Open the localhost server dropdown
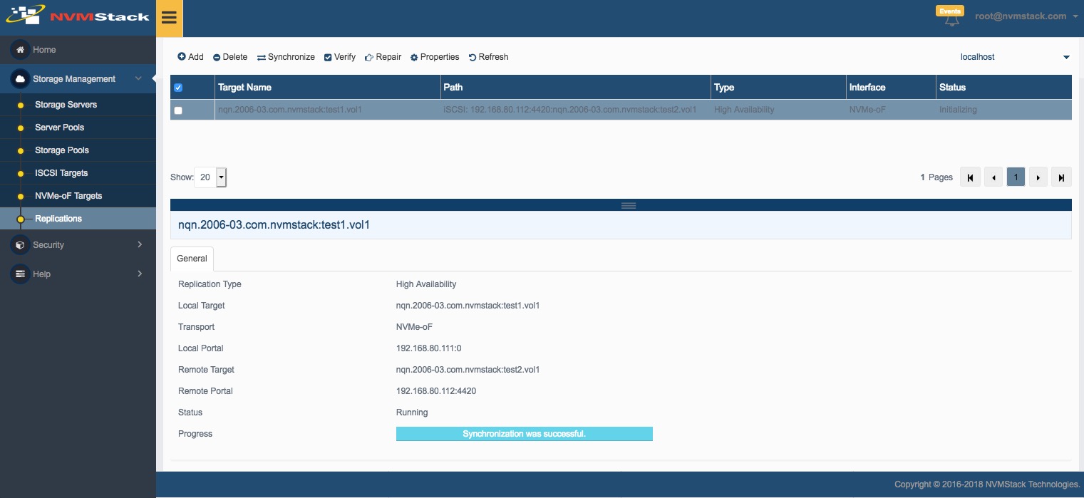This screenshot has width=1084, height=498. pyautogui.click(x=1015, y=57)
